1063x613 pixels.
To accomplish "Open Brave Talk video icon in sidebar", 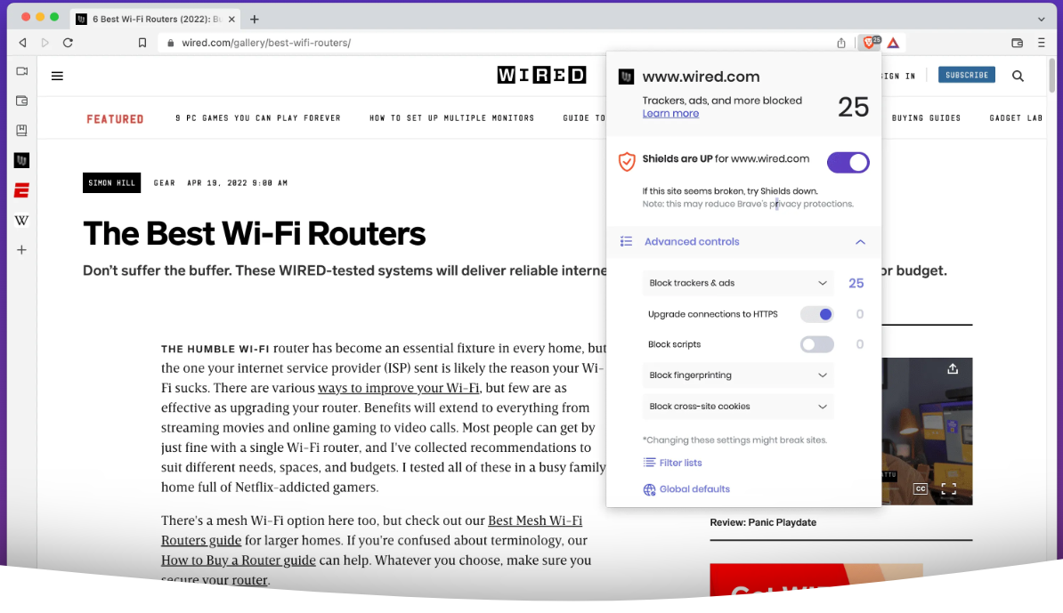I will point(21,71).
